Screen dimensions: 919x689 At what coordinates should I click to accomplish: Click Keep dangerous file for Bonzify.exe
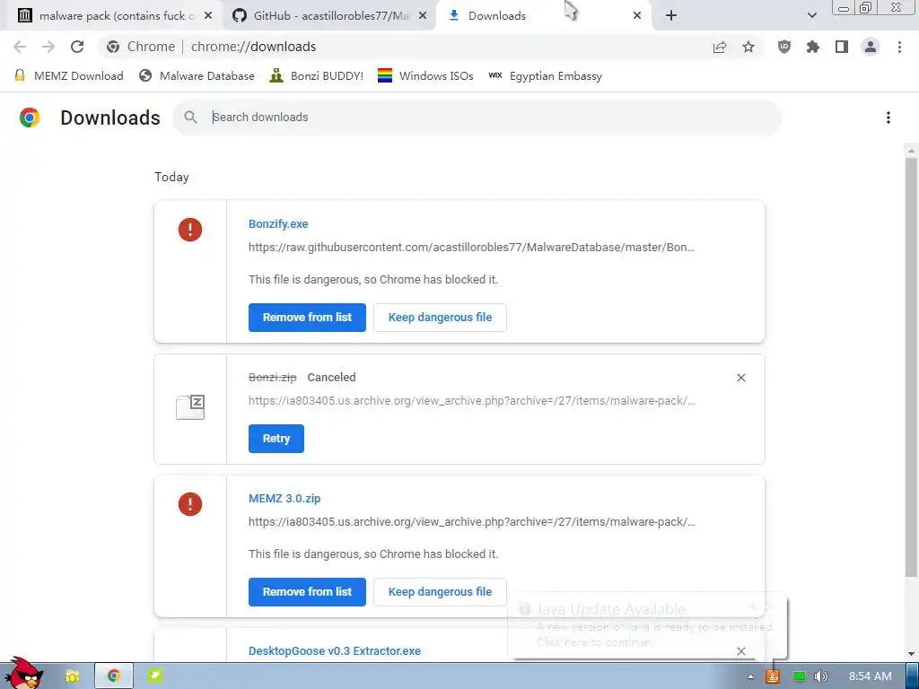440,318
